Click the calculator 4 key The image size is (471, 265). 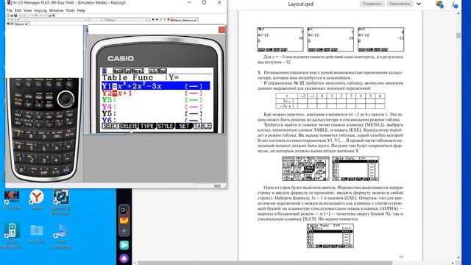point(18,146)
